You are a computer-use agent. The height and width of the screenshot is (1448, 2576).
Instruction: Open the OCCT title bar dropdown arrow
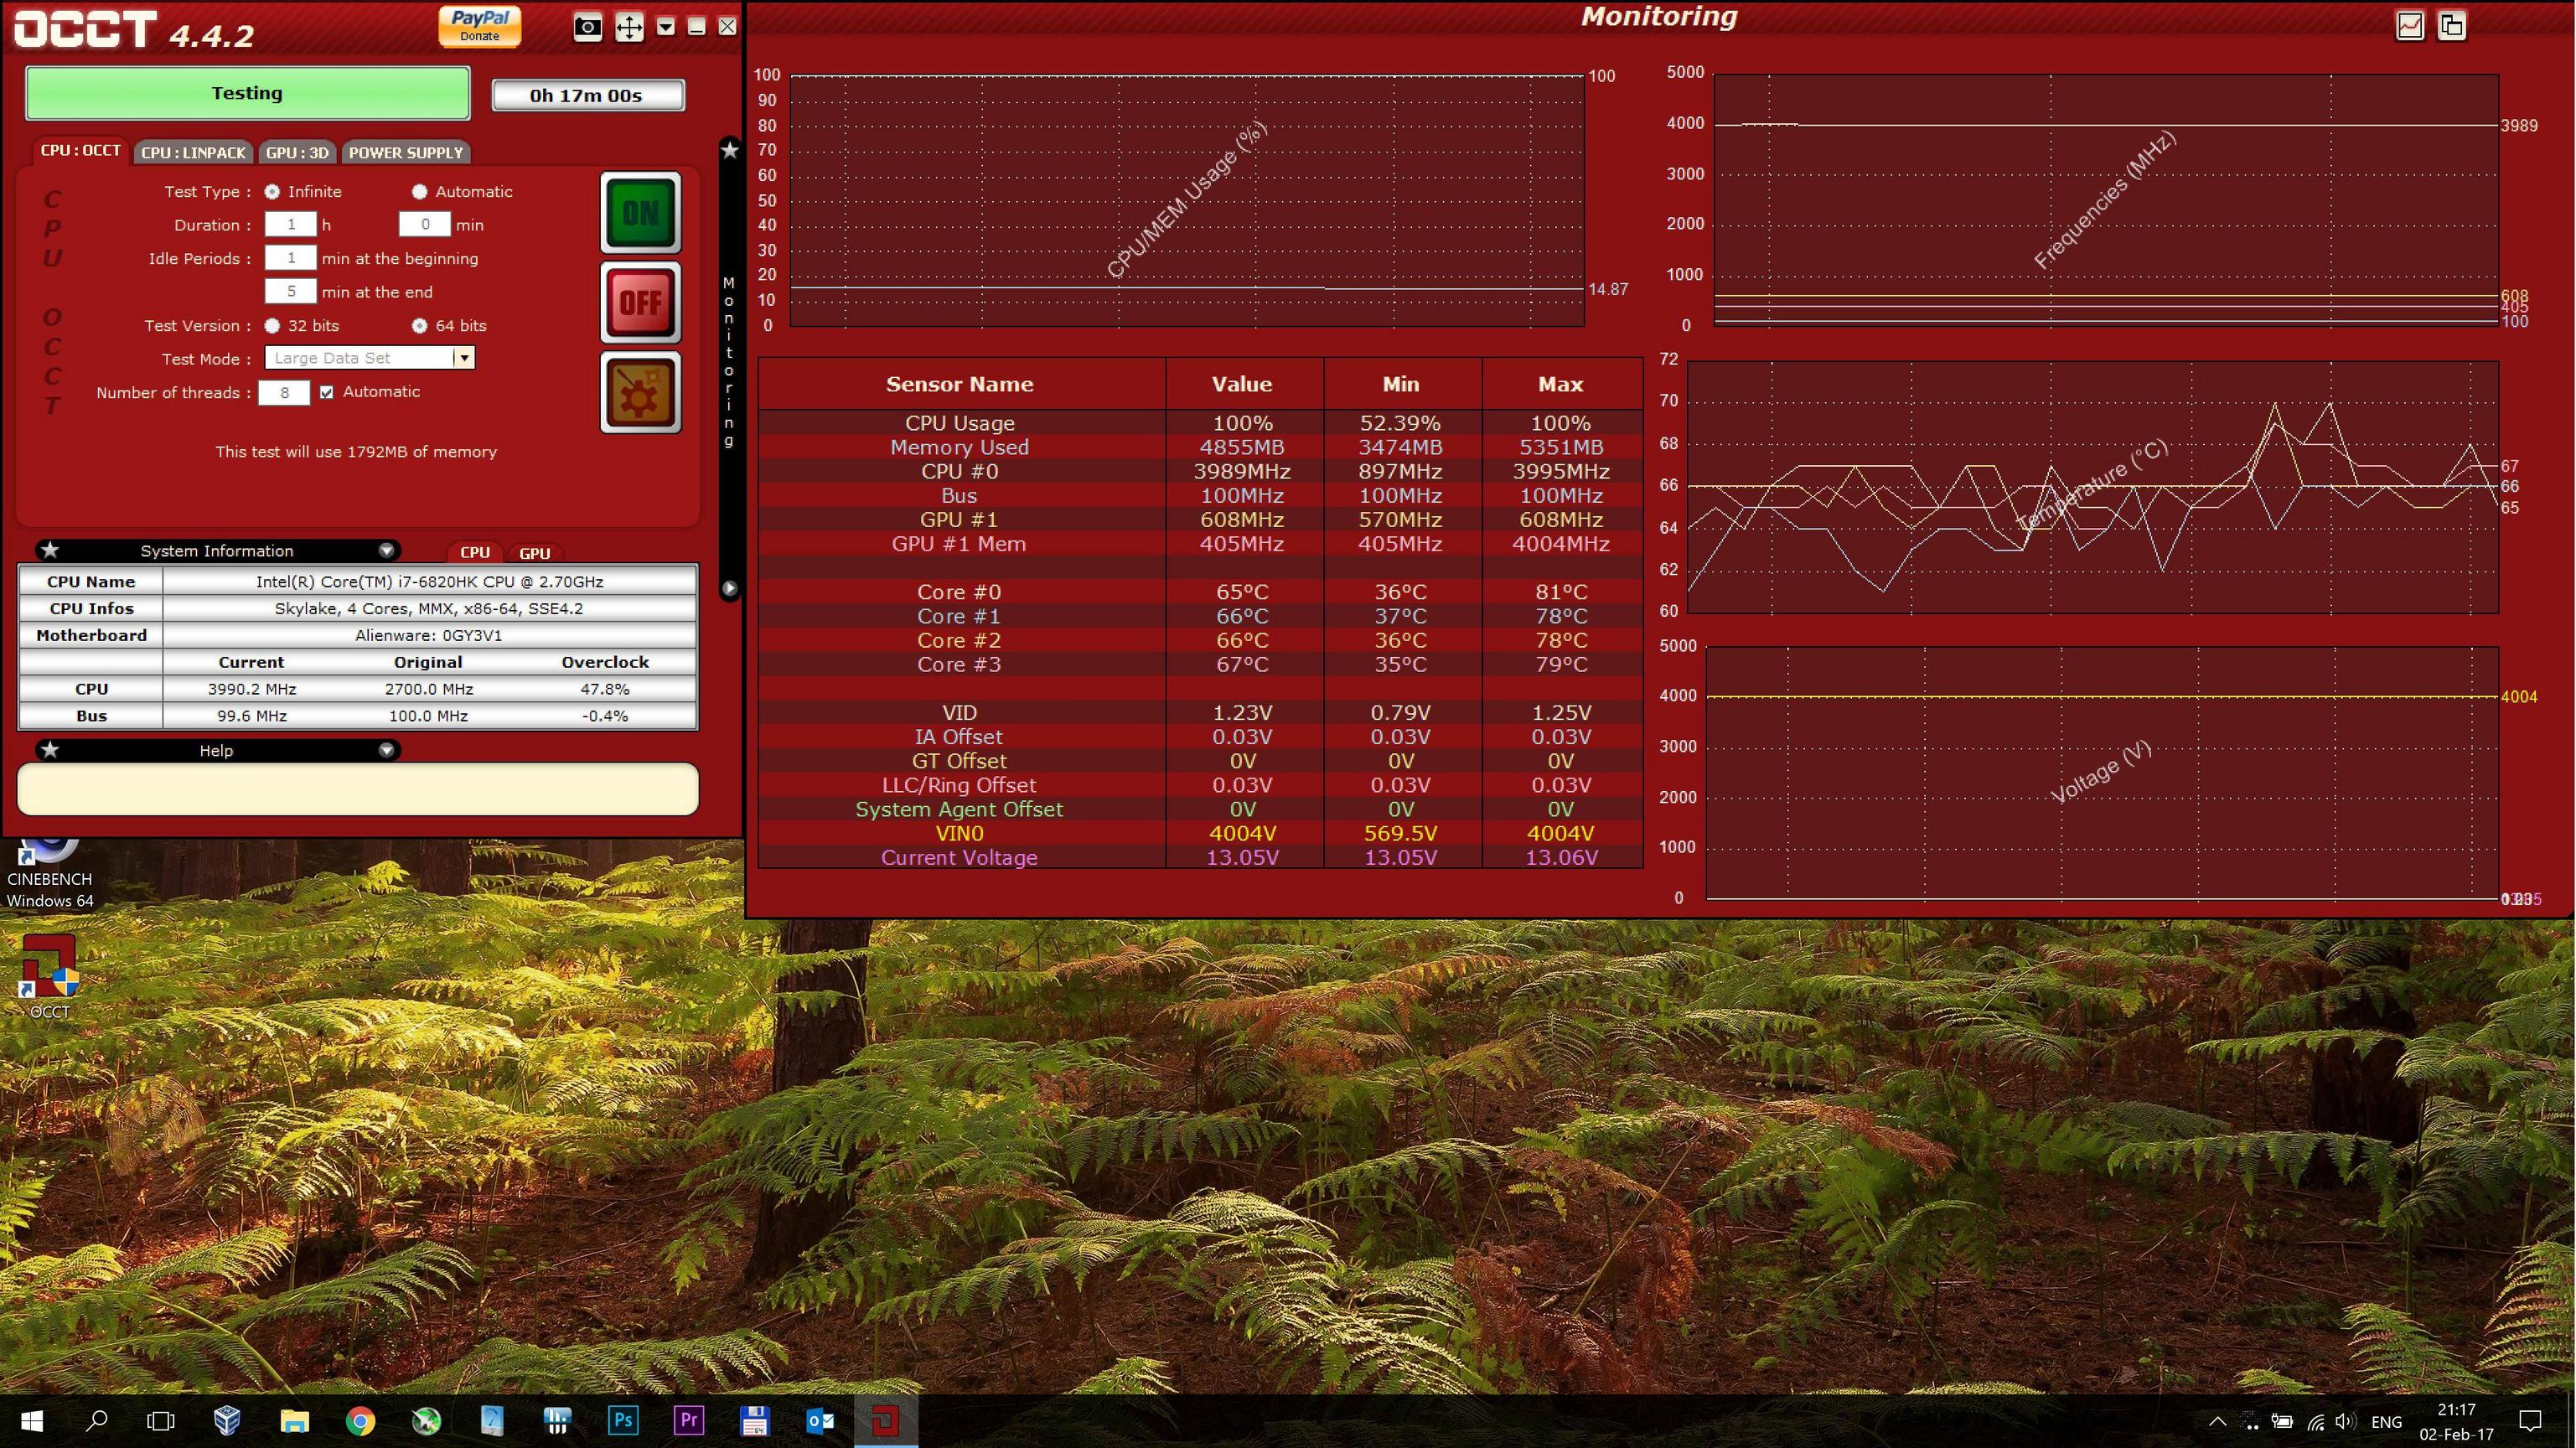[666, 27]
